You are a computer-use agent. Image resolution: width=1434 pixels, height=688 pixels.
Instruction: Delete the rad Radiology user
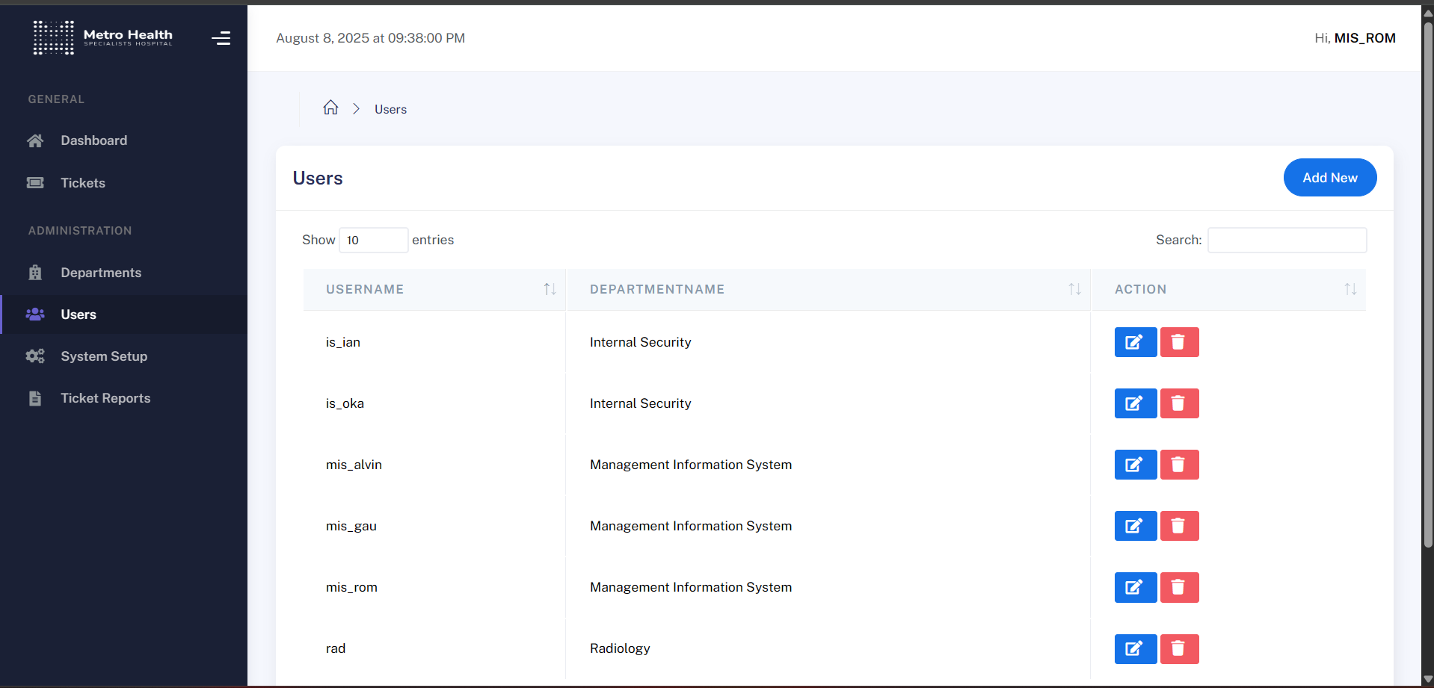pos(1179,648)
